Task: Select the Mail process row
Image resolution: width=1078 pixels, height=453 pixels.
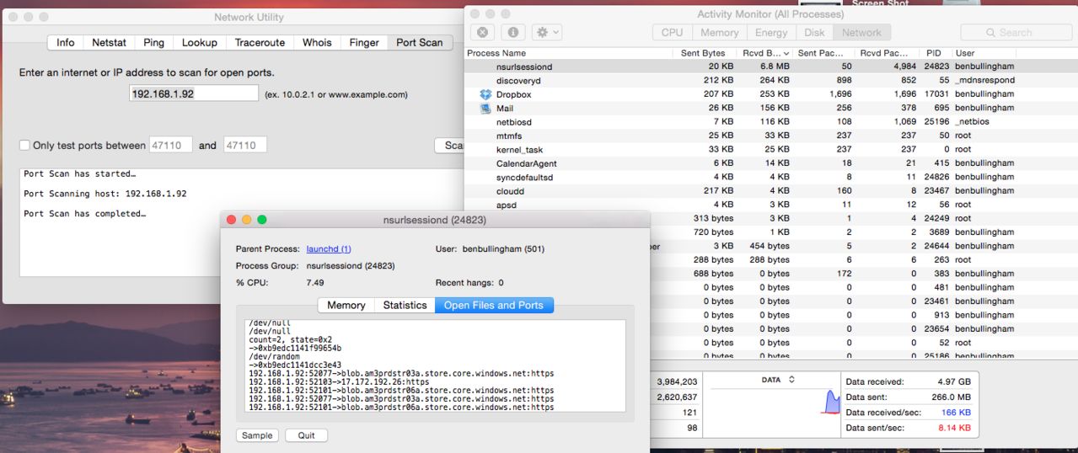Action: coord(771,108)
